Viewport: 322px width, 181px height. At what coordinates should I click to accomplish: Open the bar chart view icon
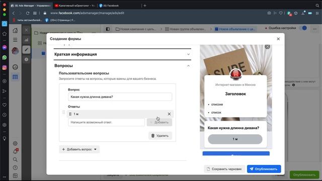point(26,40)
